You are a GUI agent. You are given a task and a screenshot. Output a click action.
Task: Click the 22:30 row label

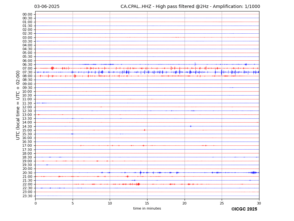tap(27, 188)
